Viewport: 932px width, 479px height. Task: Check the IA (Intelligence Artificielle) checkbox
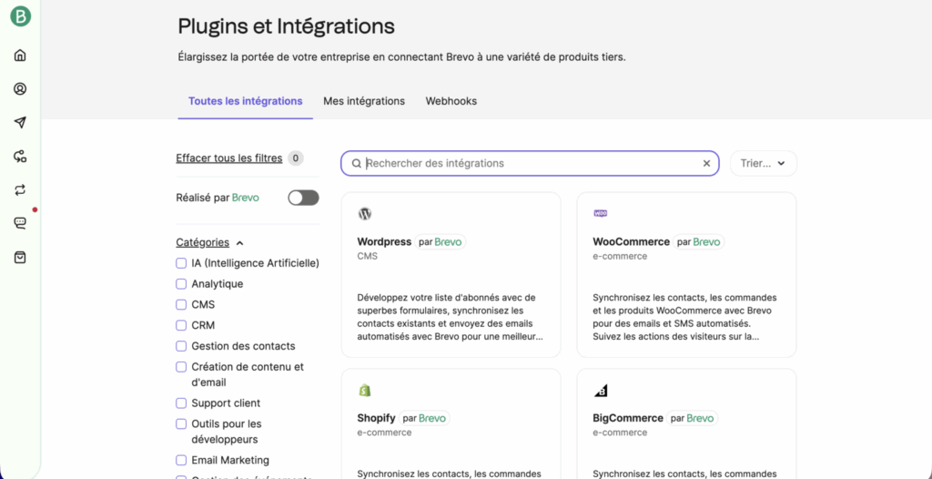pyautogui.click(x=181, y=263)
